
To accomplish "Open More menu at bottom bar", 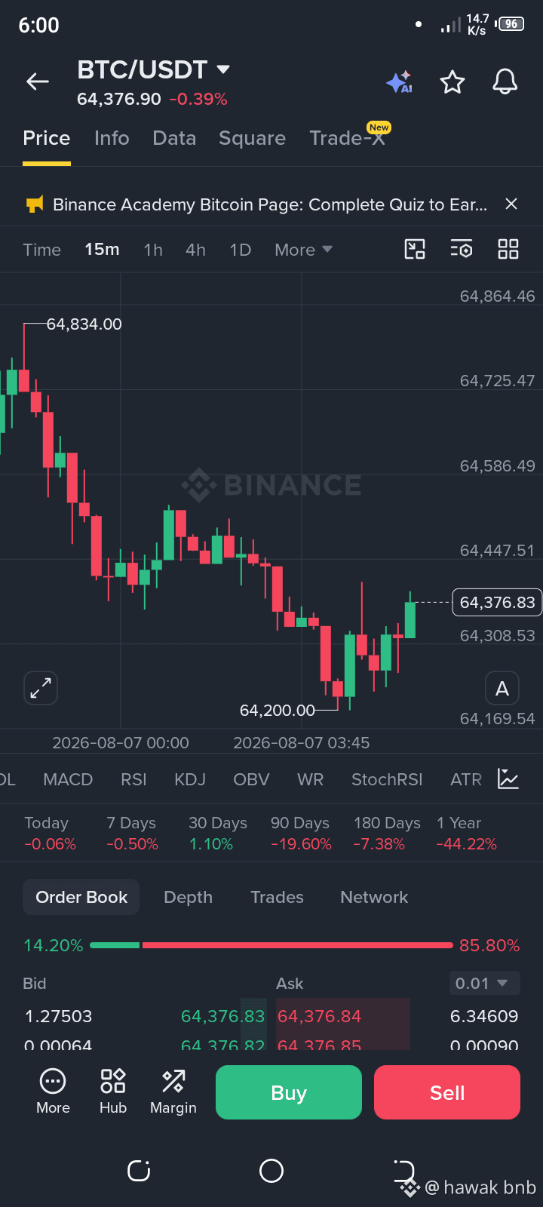I will [53, 1092].
